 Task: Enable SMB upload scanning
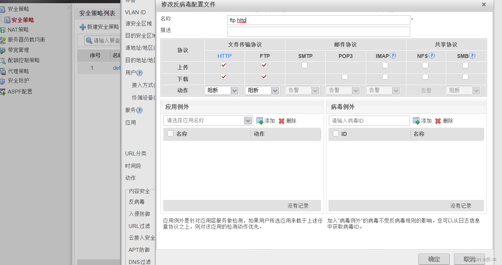(465, 65)
